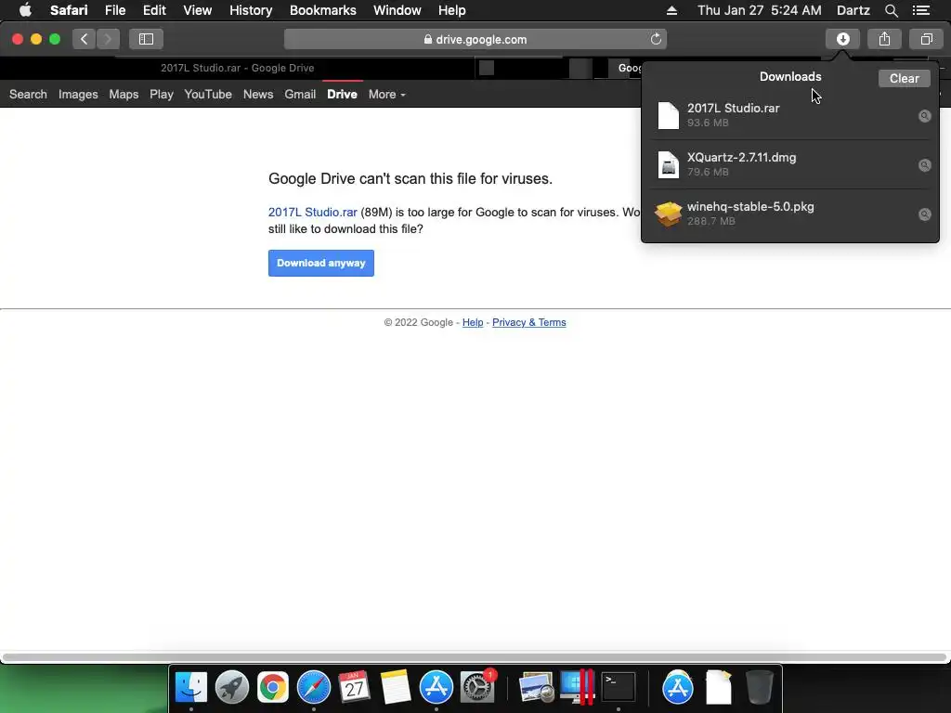951x713 pixels.
Task: Click the 2017L Studio.rar file icon
Action: point(669,115)
